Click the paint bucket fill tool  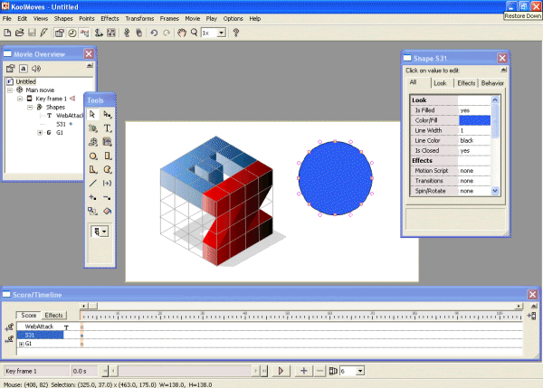pyautogui.click(x=108, y=209)
